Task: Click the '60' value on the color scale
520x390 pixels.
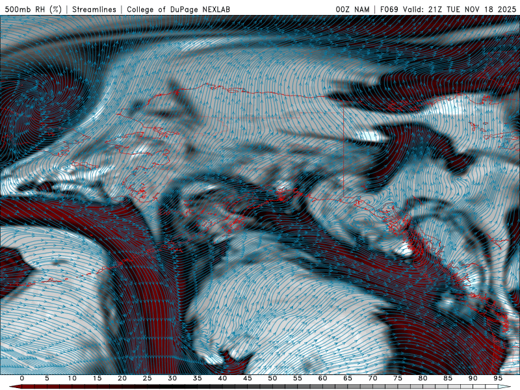Action: pyautogui.click(x=322, y=378)
